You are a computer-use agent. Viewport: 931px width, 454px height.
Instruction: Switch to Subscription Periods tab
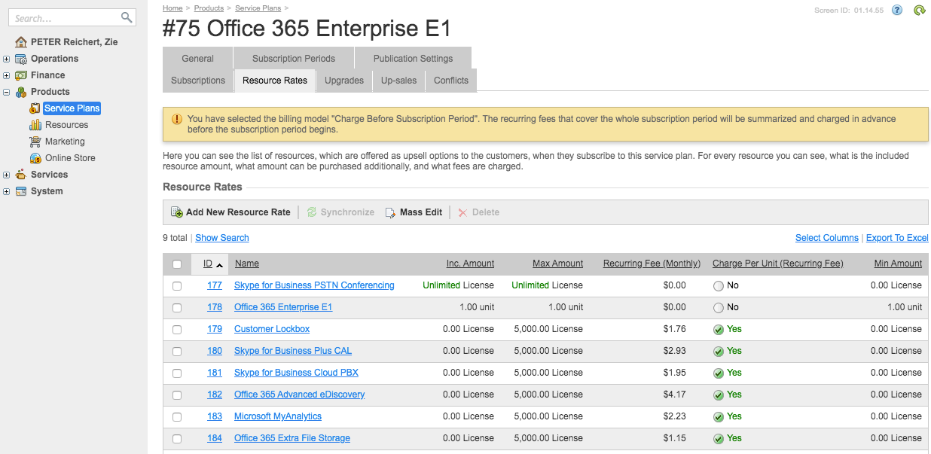(293, 58)
